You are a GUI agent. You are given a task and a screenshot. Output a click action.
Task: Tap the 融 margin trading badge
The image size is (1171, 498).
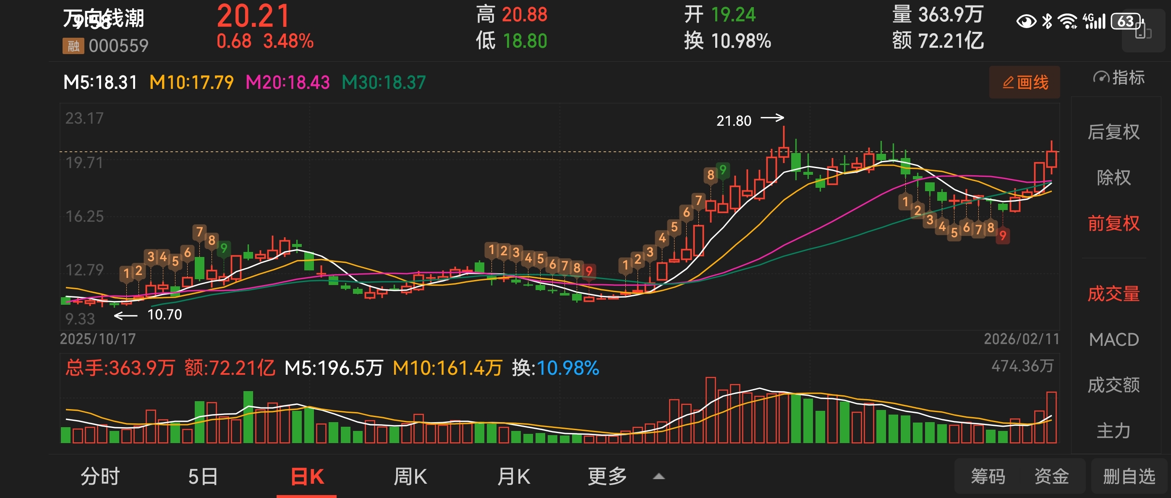click(x=73, y=46)
